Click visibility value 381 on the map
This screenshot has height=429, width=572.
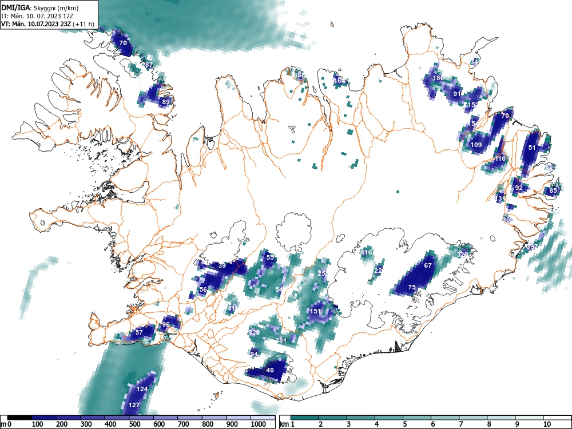pyautogui.click(x=281, y=340)
